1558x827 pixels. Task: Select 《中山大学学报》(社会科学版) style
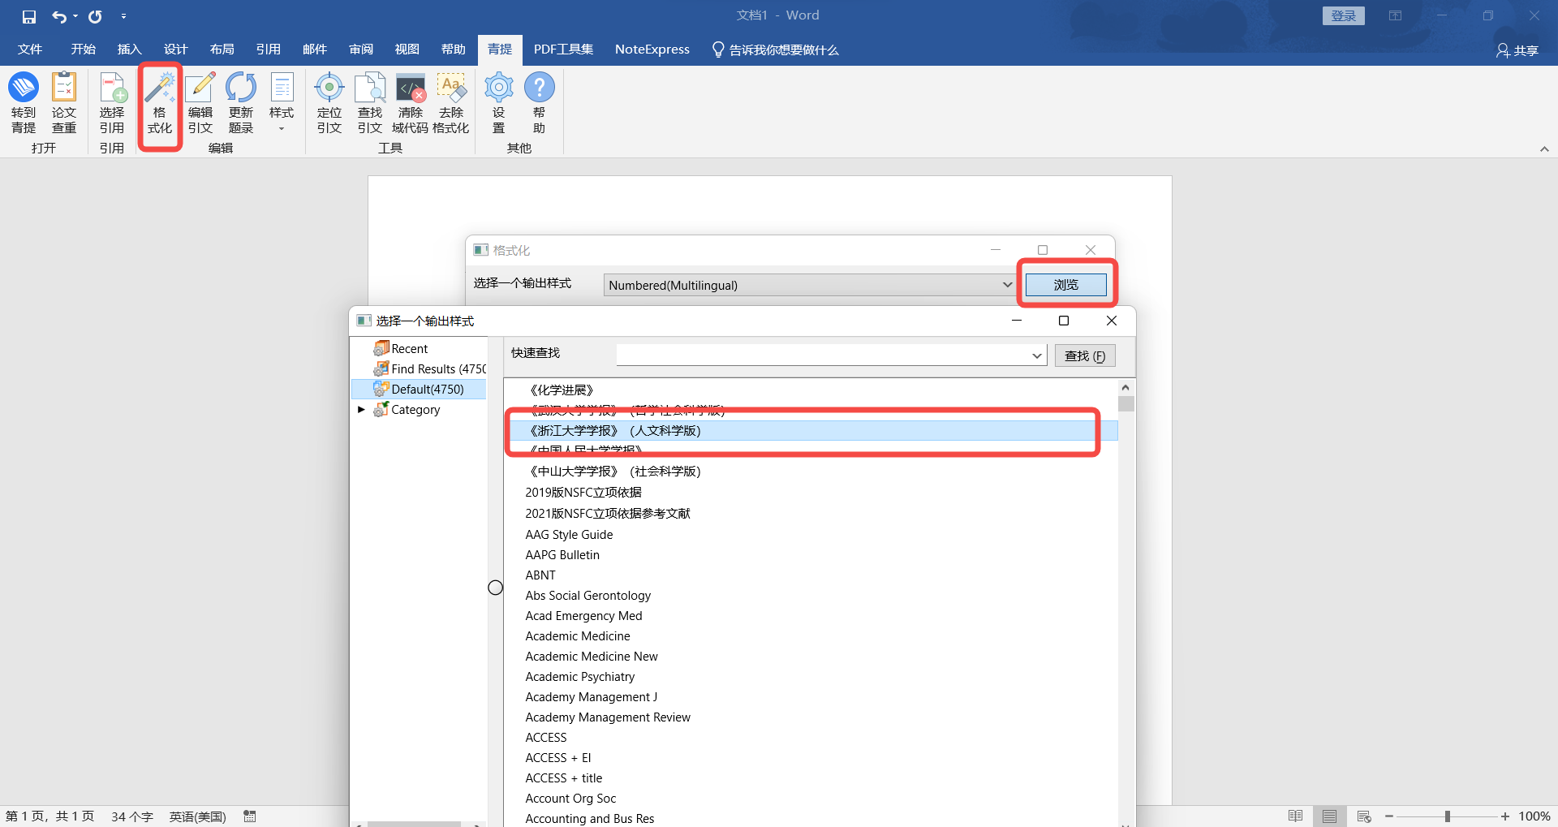coord(613,472)
